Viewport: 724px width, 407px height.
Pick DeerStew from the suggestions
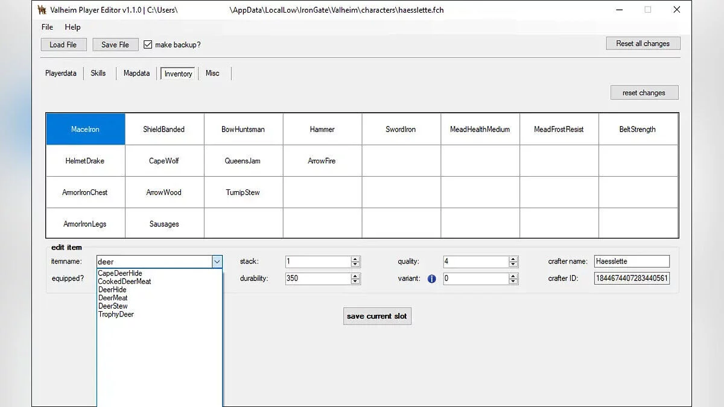coord(113,306)
